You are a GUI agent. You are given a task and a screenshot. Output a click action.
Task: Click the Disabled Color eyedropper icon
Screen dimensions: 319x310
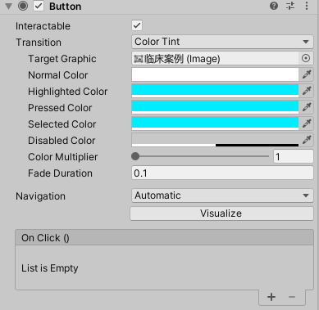[x=307, y=140]
